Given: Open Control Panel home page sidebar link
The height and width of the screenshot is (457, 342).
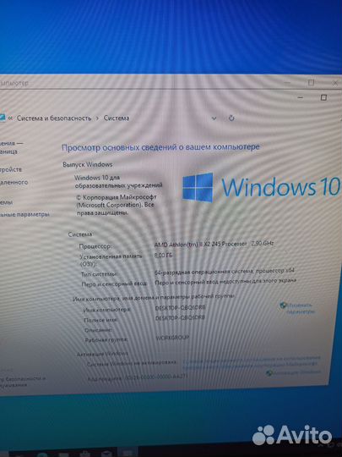Looking at the screenshot, I should pos(11,147).
